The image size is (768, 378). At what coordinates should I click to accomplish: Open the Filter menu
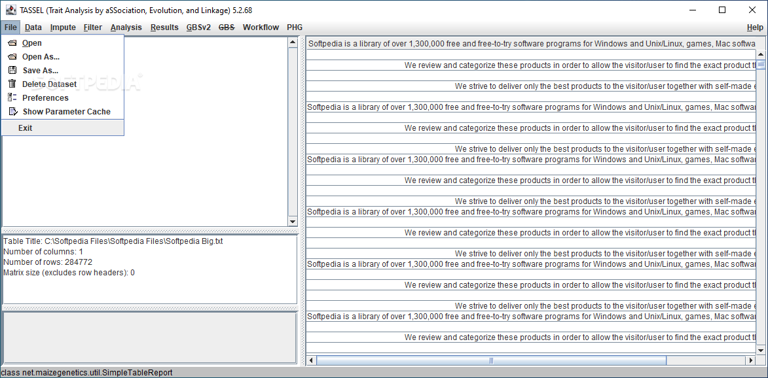92,27
